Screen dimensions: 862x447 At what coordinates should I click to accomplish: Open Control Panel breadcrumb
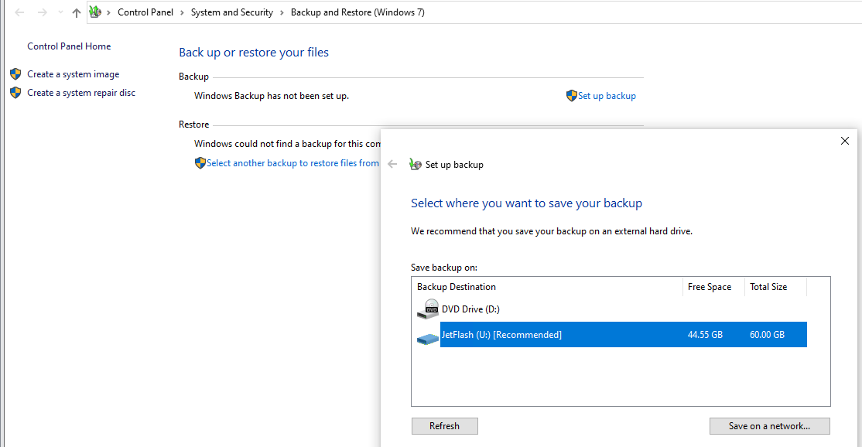click(x=145, y=12)
